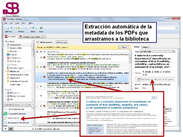Unfavorite the 'Distributive h-indices' document
Screen dimensions: 183x137
(37, 67)
